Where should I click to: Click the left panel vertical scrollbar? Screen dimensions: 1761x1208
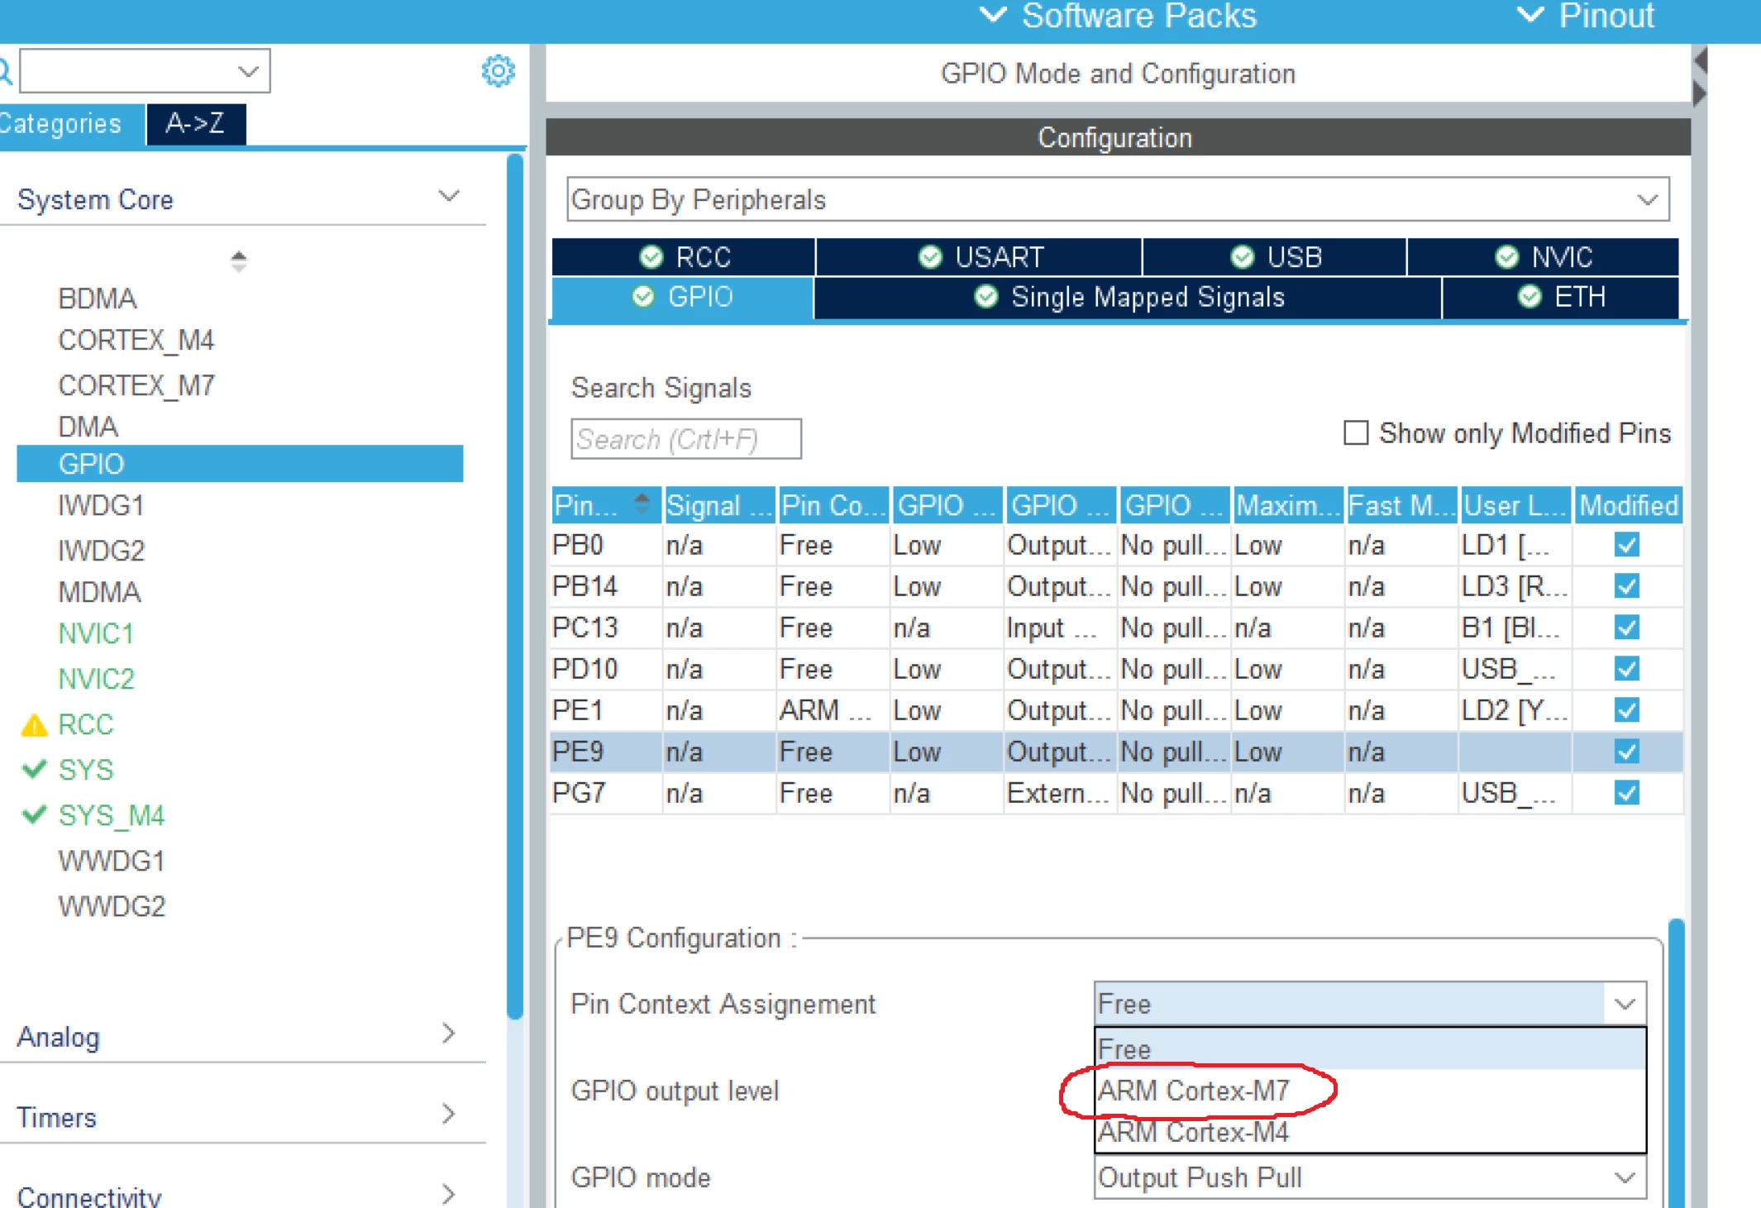pos(515,587)
